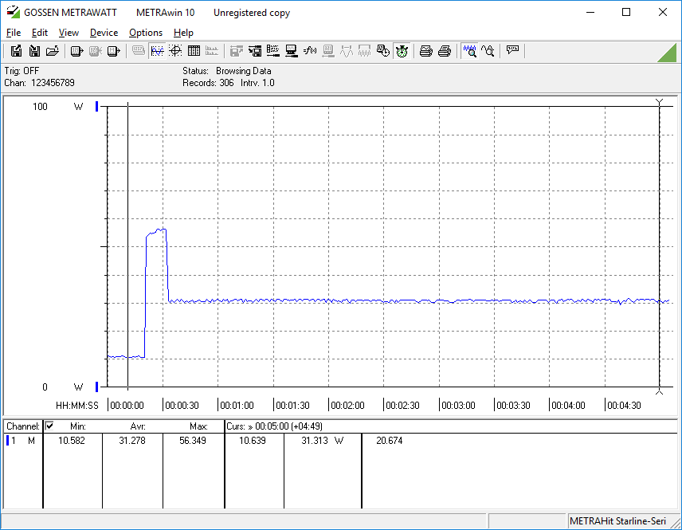Click the second floppy save-as icon

34,51
